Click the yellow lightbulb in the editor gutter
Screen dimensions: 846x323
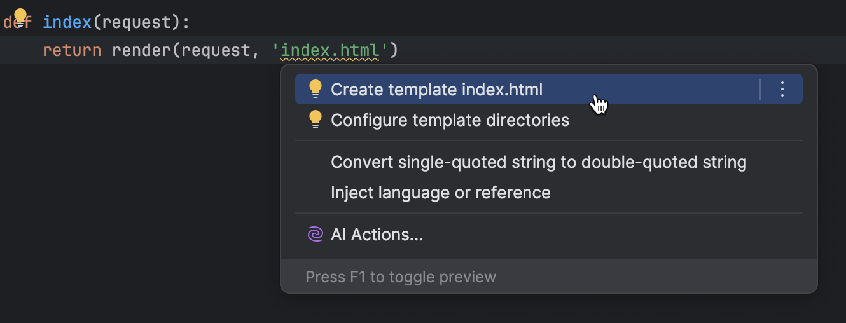click(x=20, y=17)
